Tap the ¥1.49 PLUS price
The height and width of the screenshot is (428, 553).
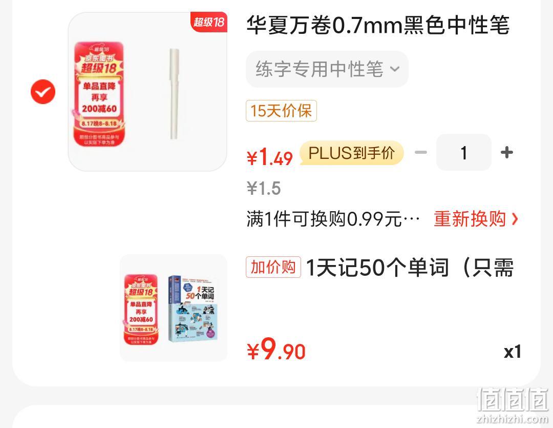point(270,157)
